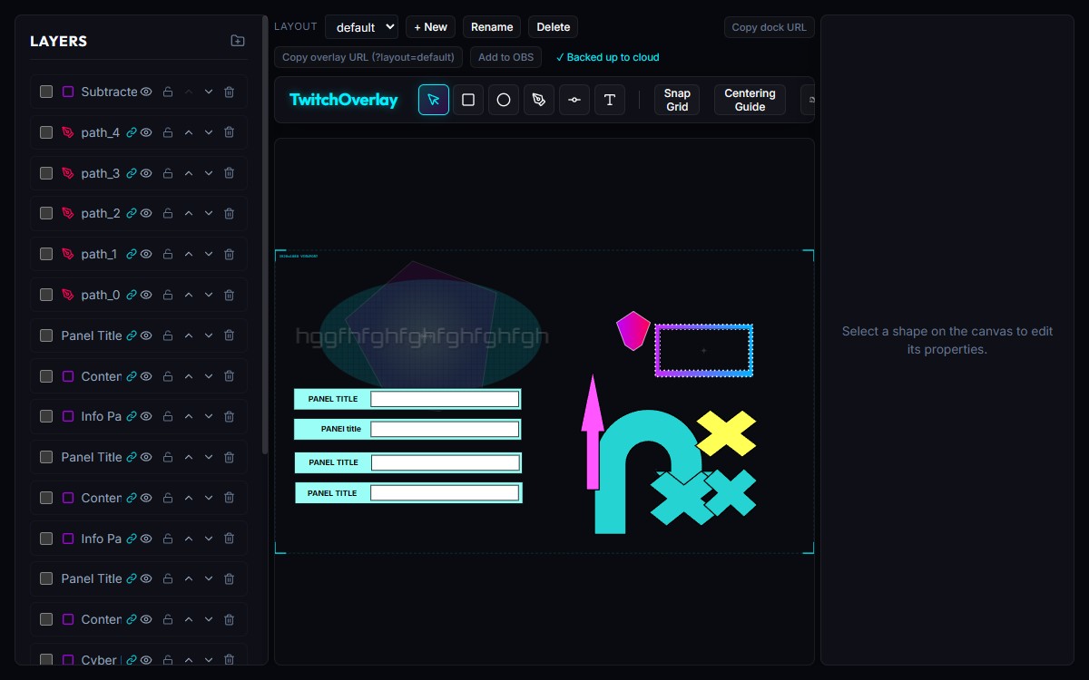
Task: Move path_0 layer down
Action: click(209, 295)
